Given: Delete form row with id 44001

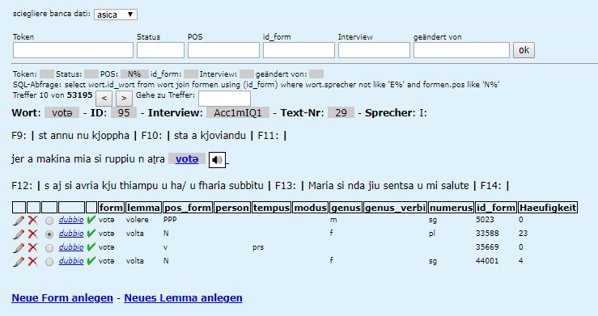Looking at the screenshot, I should click(x=33, y=261).
